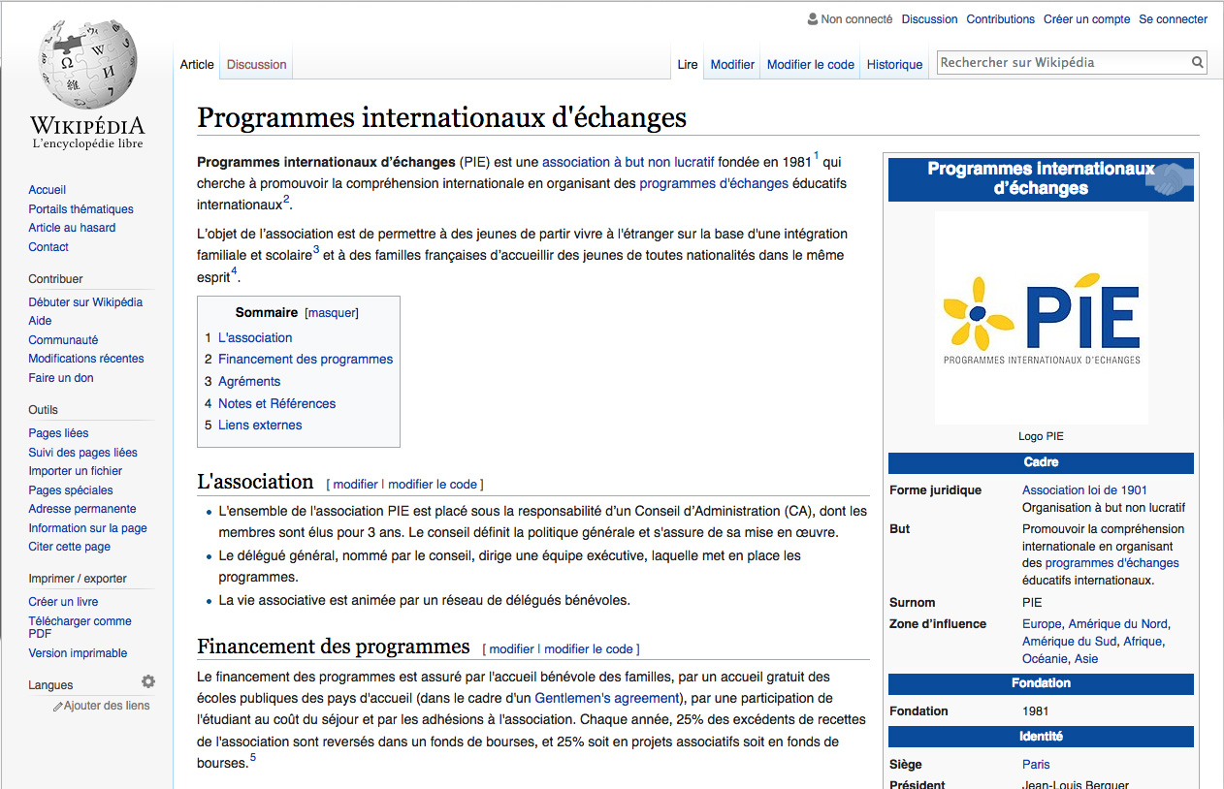Screen dimensions: 1224x789
Task: Open Portails thématiques
Action: [x=81, y=209]
